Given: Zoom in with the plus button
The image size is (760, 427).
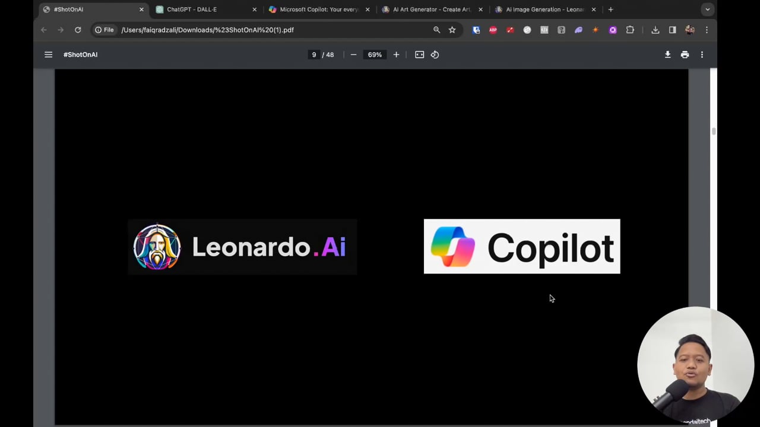Looking at the screenshot, I should pyautogui.click(x=396, y=55).
